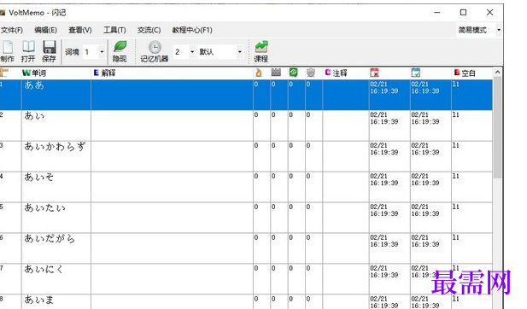Viewport: 527px width, 309px height.
Task: Sort by the C 注释 column header
Action: point(336,73)
